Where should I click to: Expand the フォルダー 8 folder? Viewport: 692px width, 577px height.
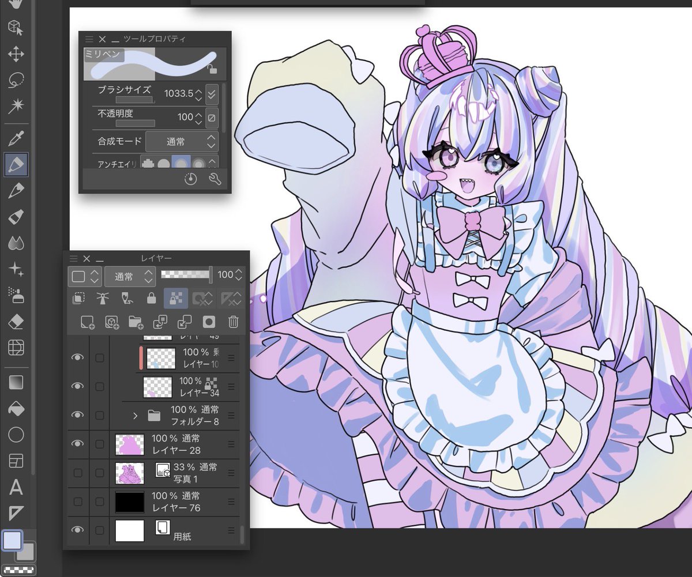136,415
